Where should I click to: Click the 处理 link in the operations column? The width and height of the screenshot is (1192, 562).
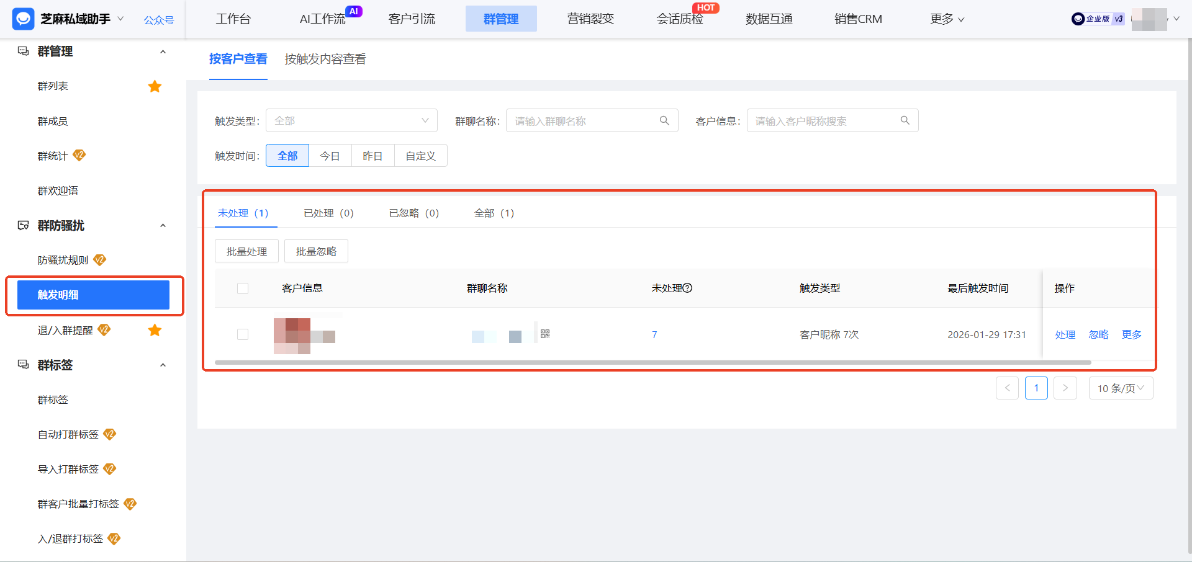[1065, 334]
